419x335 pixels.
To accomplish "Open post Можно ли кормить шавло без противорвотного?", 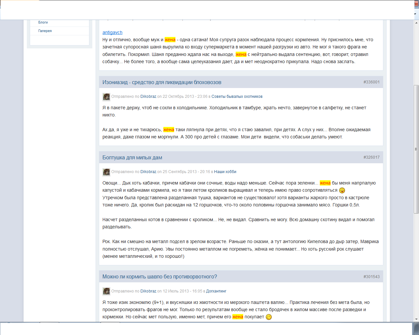I will pyautogui.click(x=160, y=277).
